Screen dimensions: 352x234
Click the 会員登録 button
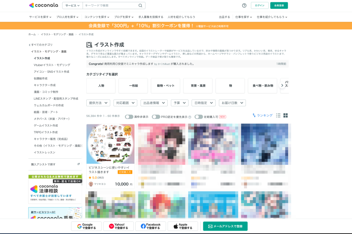[x=279, y=5]
